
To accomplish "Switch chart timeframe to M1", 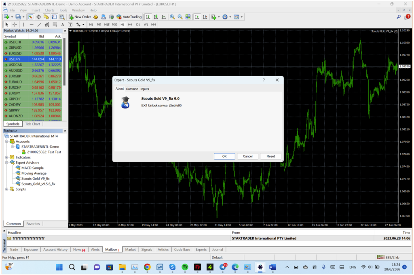I will click(x=91, y=25).
